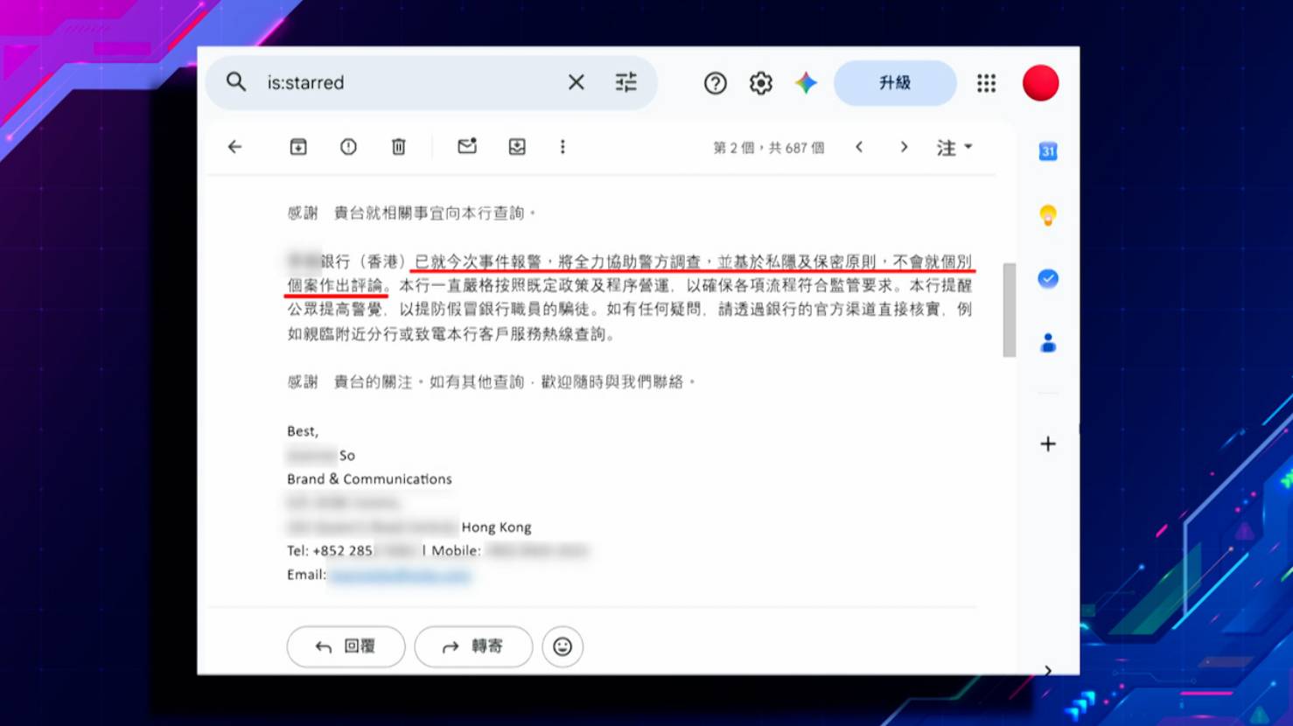The image size is (1293, 726).
Task: Click the 轉寄 forward button
Action: click(473, 646)
